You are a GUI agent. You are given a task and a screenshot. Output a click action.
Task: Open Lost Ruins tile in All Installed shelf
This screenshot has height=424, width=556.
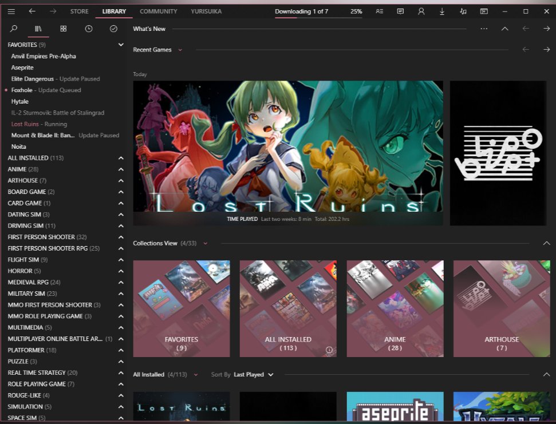coord(182,406)
